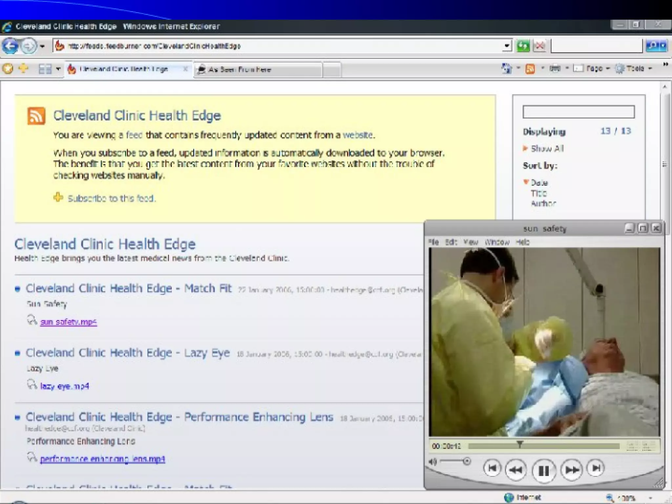
Task: Open Help menu in sun safety player
Action: coord(522,242)
